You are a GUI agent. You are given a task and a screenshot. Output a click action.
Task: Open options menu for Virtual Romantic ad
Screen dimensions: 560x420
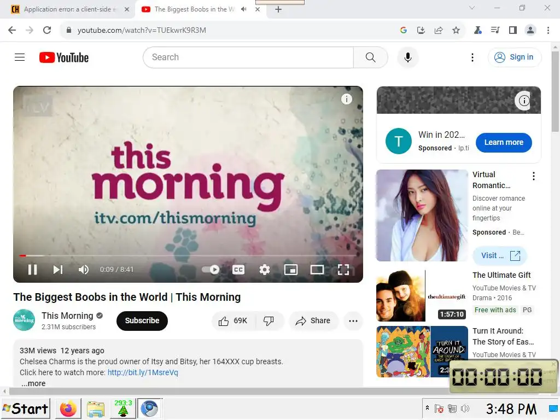point(534,176)
